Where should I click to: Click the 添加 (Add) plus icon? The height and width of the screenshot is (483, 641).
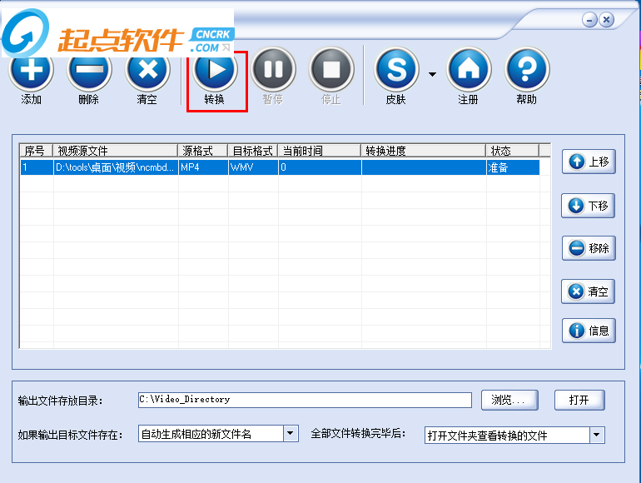[x=31, y=69]
